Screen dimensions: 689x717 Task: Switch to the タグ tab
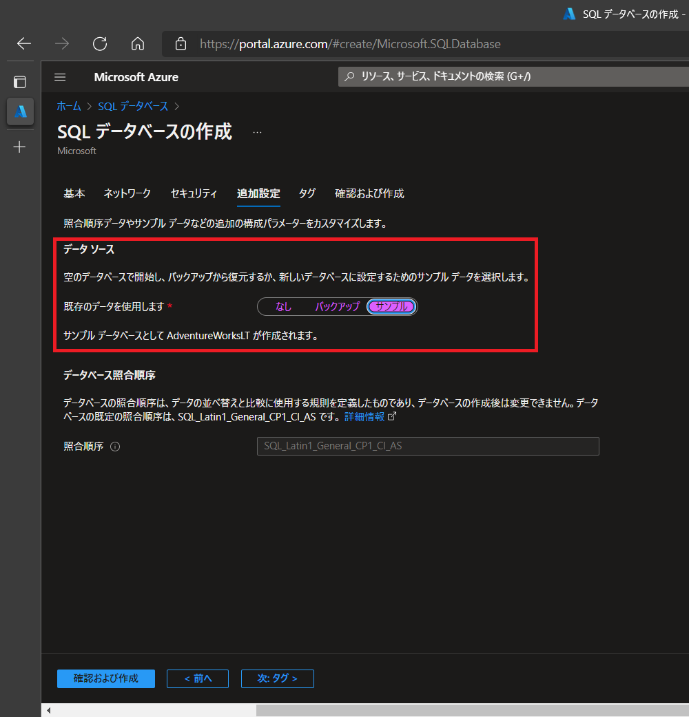click(307, 194)
